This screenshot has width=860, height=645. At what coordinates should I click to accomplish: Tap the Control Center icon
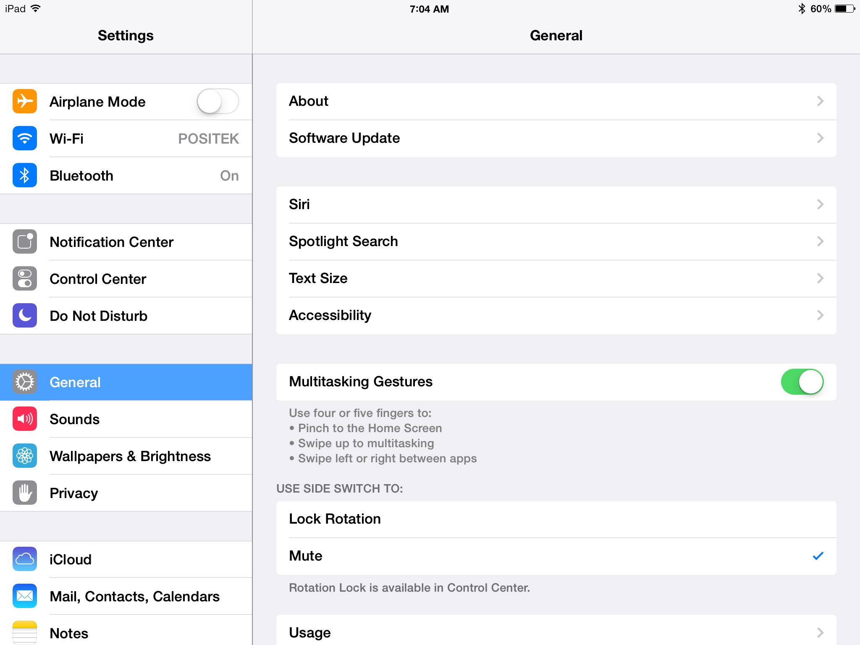(25, 278)
